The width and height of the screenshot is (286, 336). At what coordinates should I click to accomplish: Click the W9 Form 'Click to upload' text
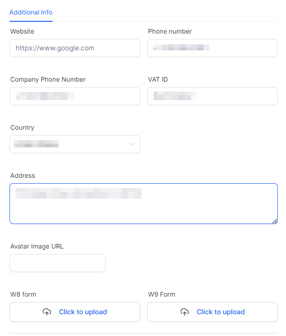coord(221,312)
